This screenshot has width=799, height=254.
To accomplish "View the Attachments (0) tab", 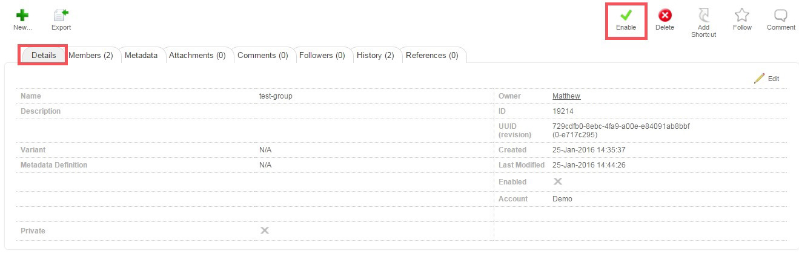I will point(197,55).
